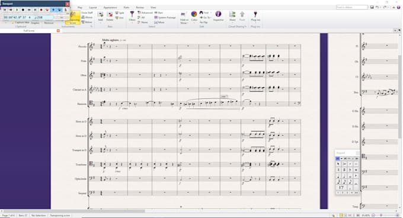The image size is (403, 218).
Task: Select accent articulation on Keypad
Action: tap(344, 164)
